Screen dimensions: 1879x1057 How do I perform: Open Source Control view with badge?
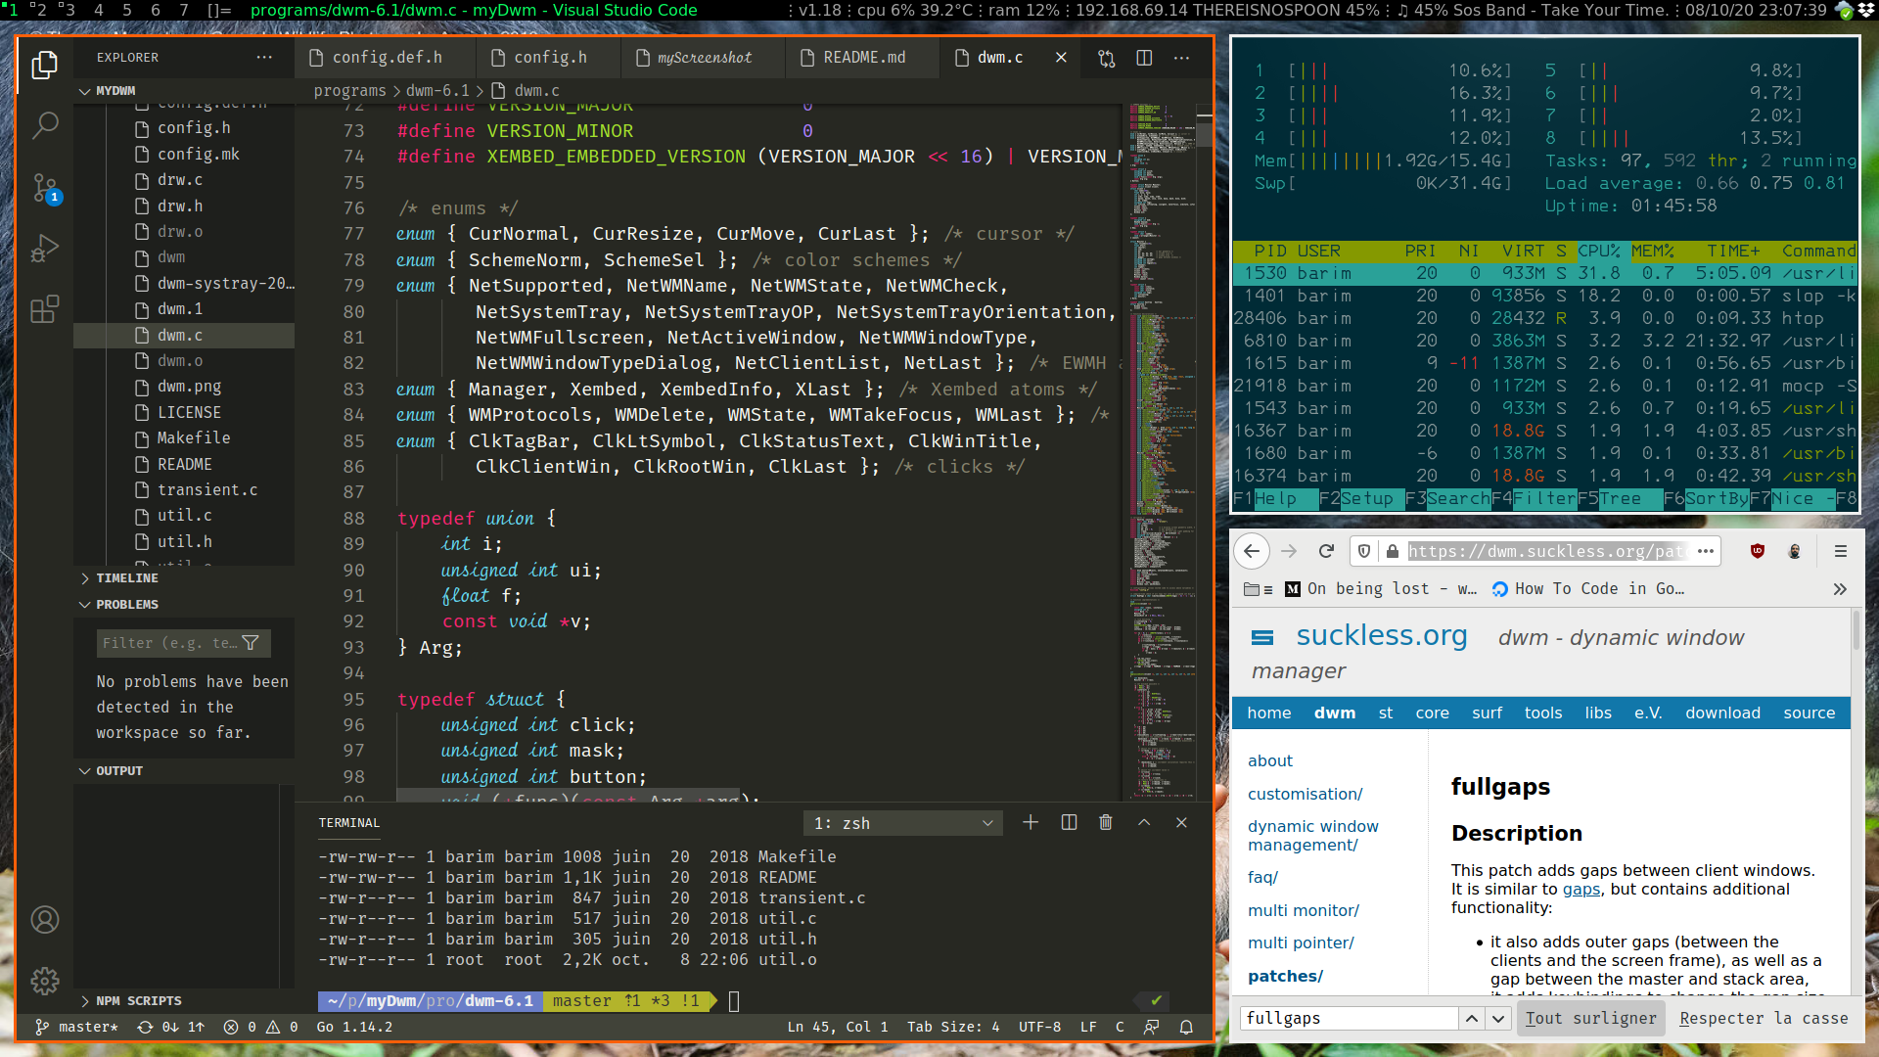tap(45, 188)
